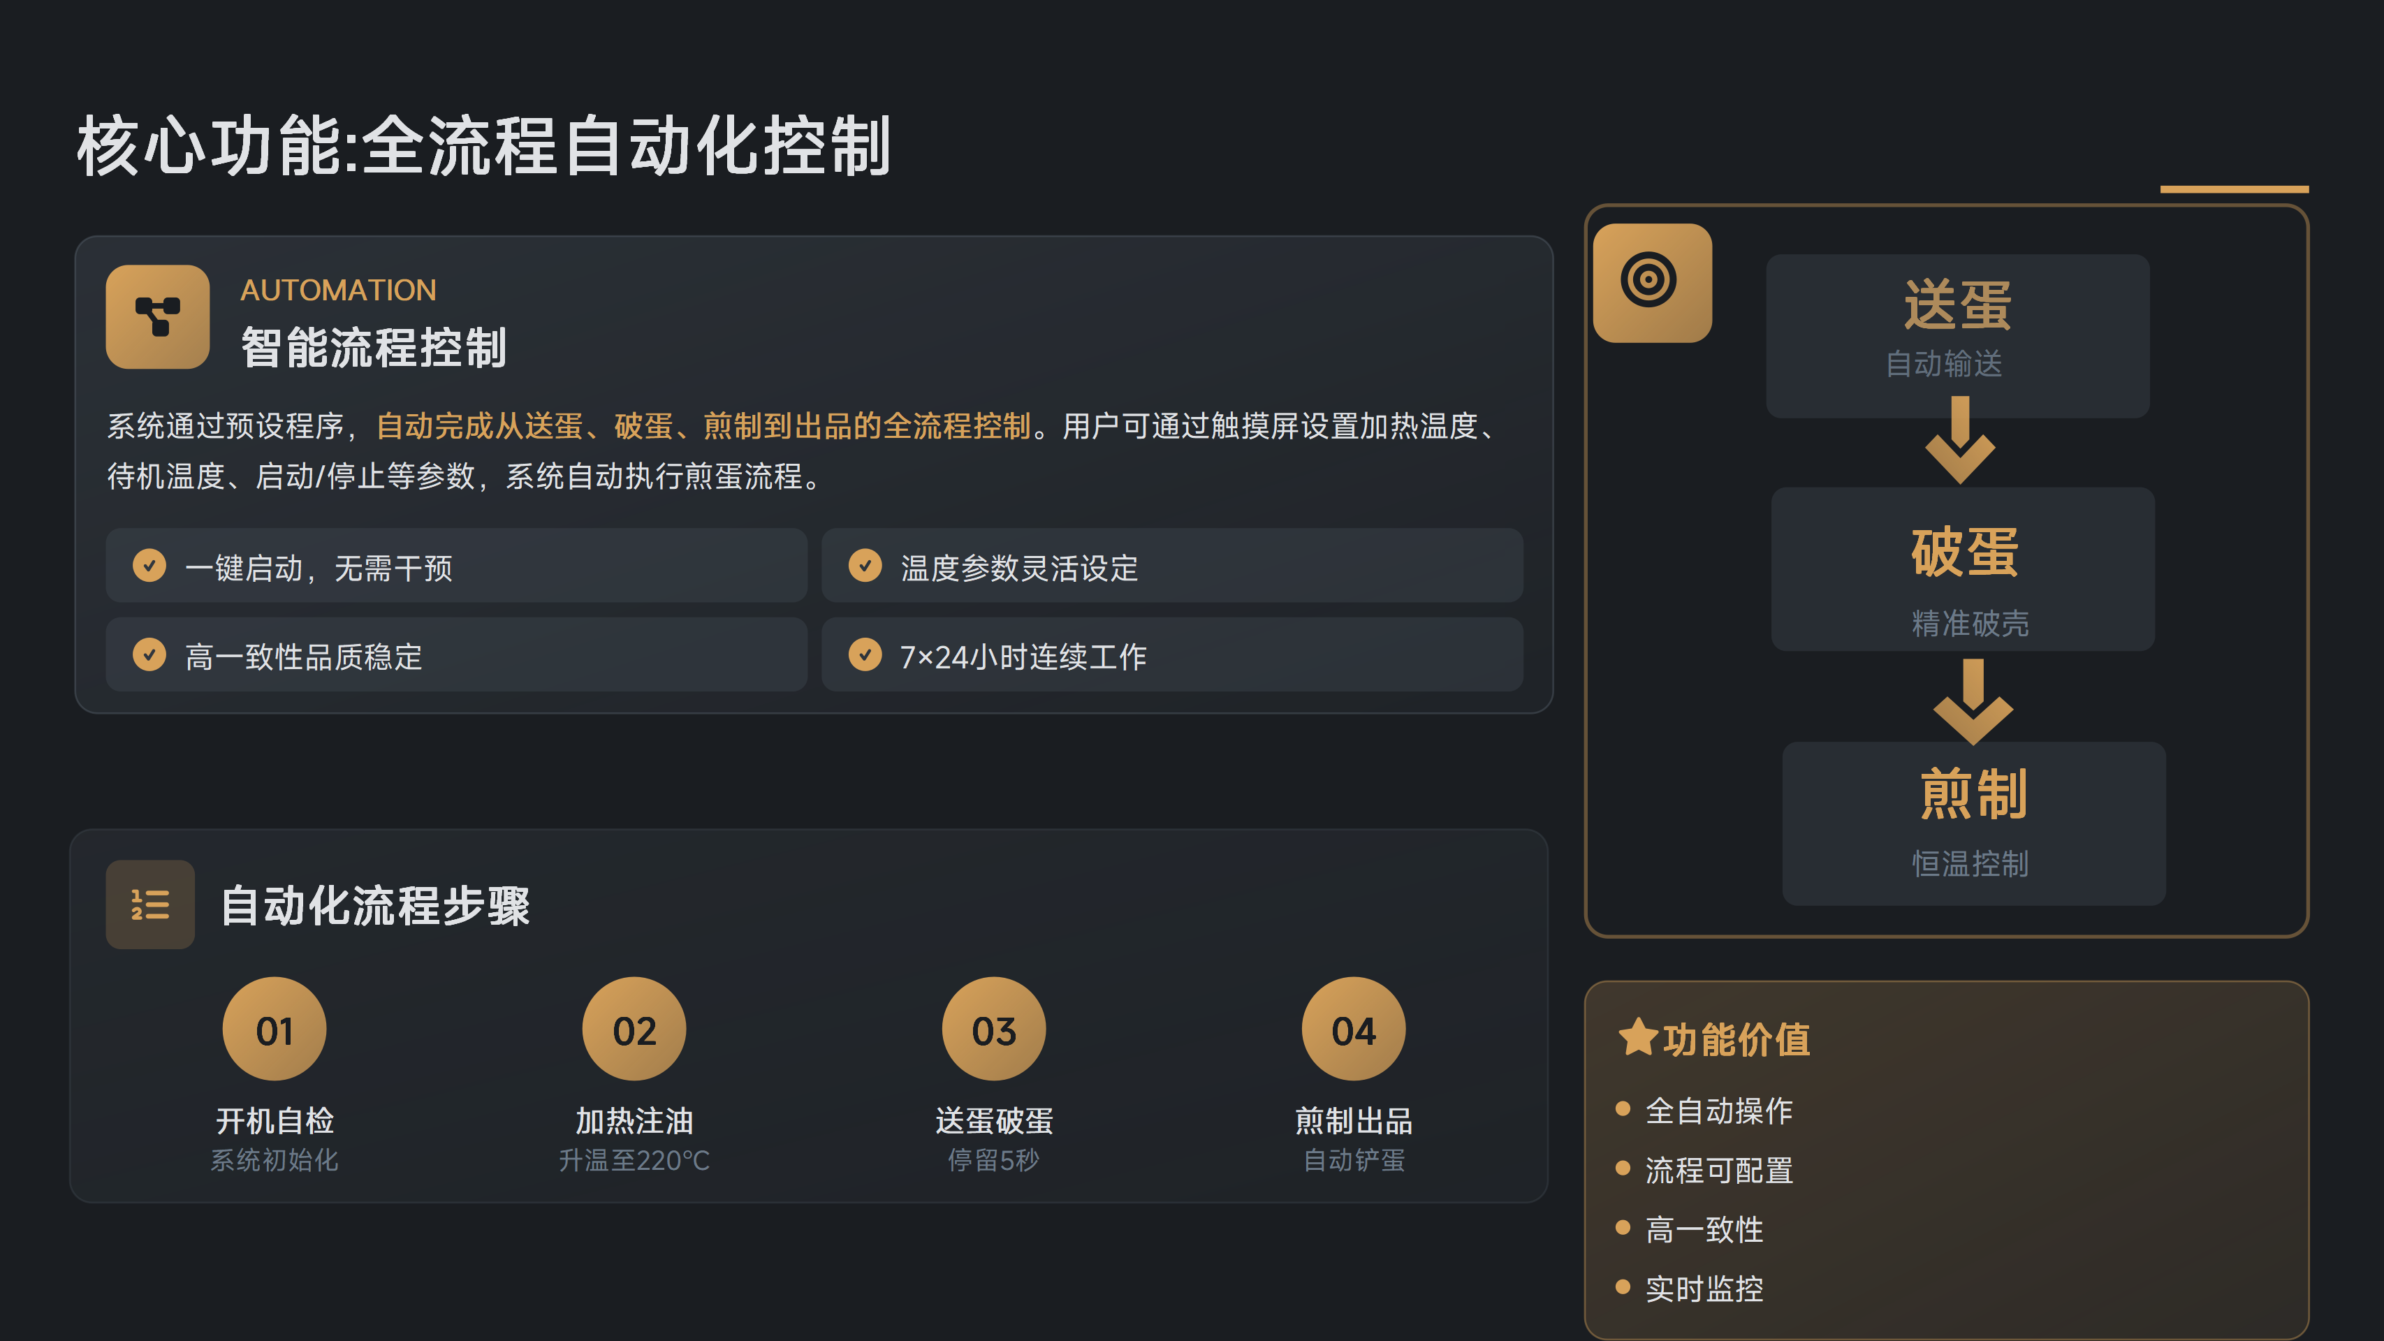Click the slide title 核心功能:全流程自动化控制
The image size is (2384, 1341).
(484, 146)
